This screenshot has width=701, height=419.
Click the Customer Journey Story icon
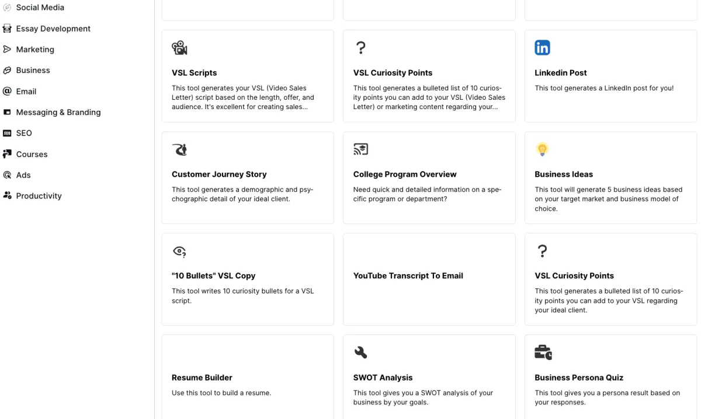click(x=179, y=149)
